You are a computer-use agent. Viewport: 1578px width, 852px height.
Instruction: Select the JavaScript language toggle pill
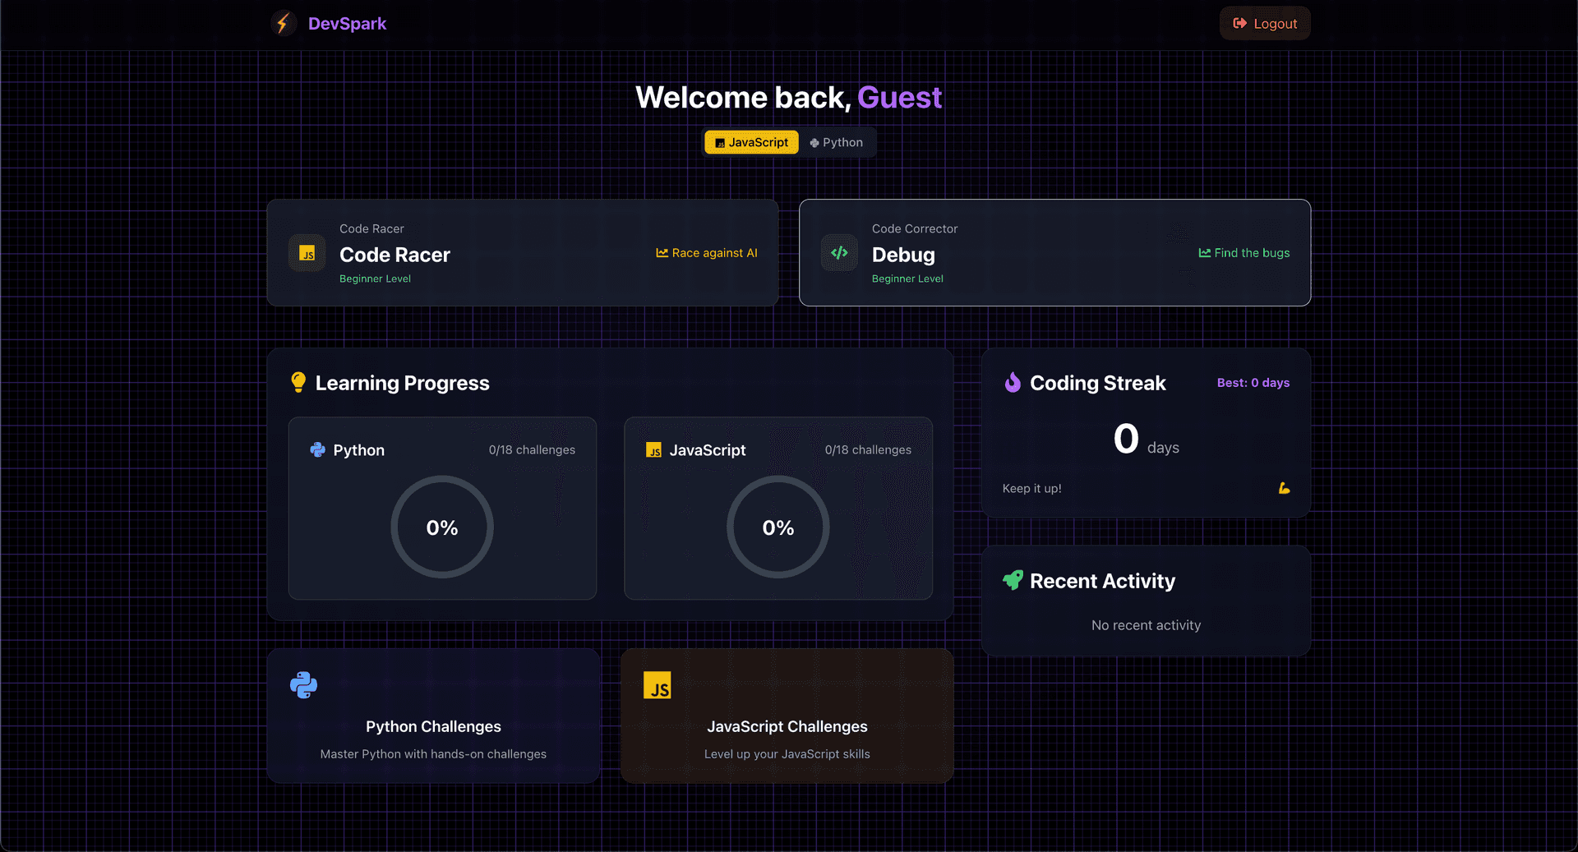pyautogui.click(x=750, y=141)
